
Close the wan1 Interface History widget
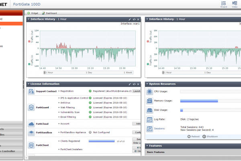pyautogui.click(x=138, y=19)
